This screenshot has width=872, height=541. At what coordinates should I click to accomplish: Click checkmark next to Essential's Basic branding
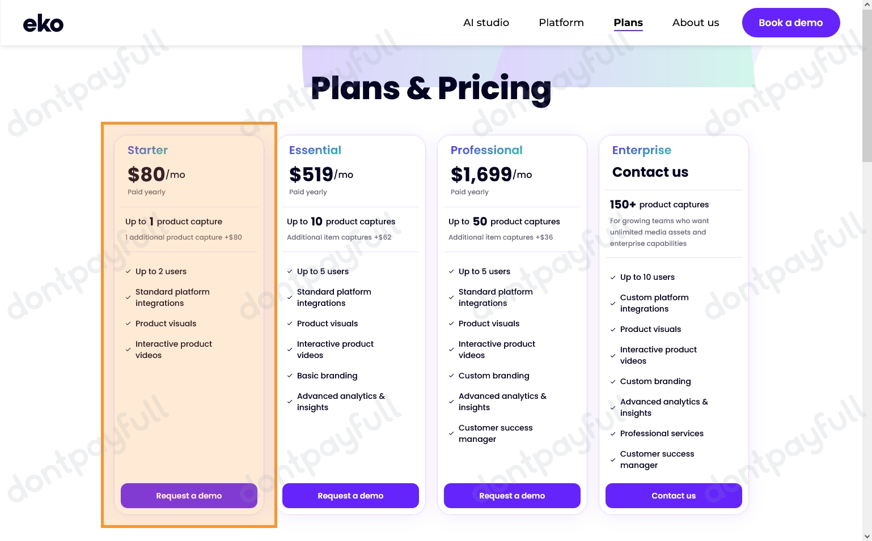pyautogui.click(x=290, y=376)
